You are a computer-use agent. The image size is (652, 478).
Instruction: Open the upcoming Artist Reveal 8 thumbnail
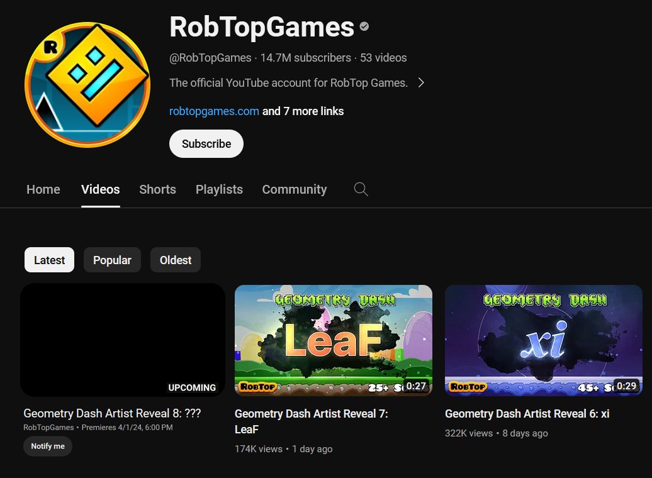(x=123, y=340)
